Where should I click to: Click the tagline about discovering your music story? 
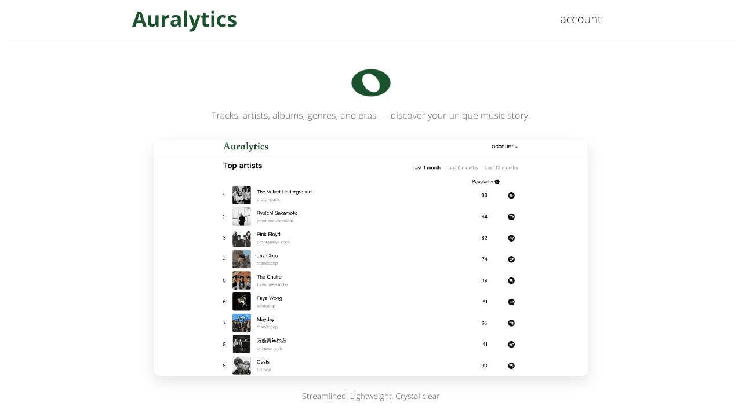(371, 115)
